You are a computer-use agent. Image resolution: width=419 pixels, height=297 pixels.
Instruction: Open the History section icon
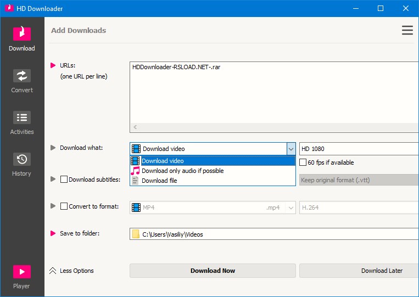(x=22, y=159)
